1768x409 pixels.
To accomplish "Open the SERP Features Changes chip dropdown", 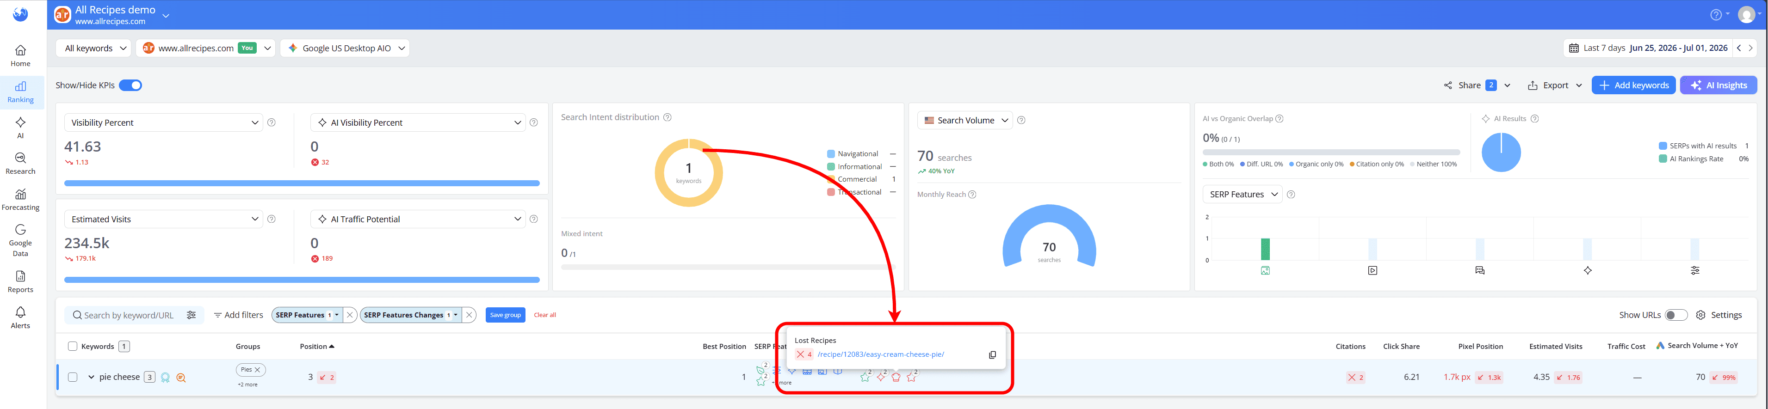I will [410, 315].
